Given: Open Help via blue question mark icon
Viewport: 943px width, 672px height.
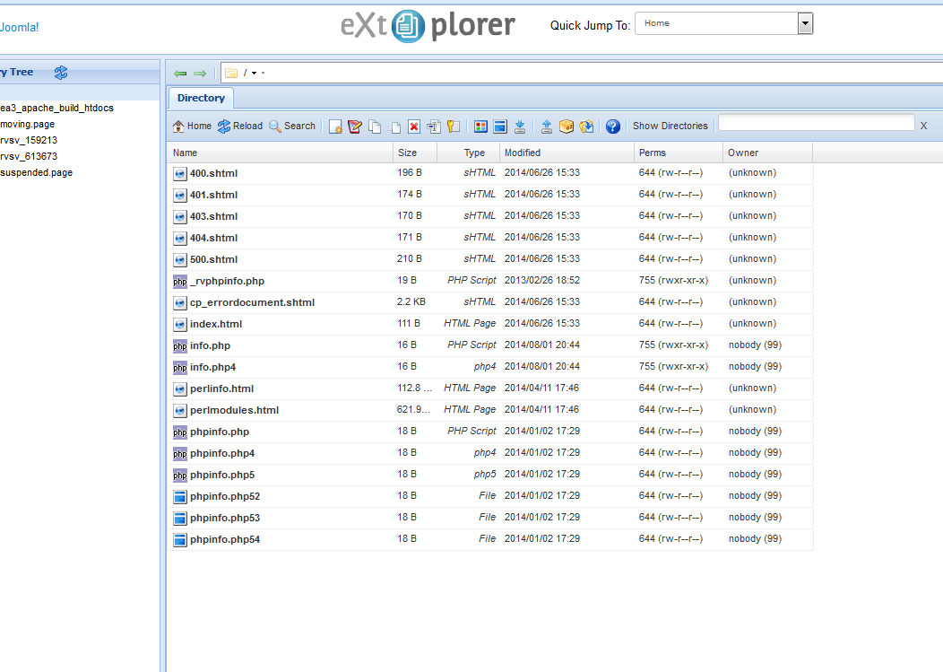Looking at the screenshot, I should click(613, 127).
